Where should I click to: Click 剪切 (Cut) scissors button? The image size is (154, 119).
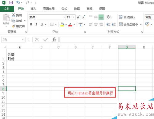coord(17,15)
